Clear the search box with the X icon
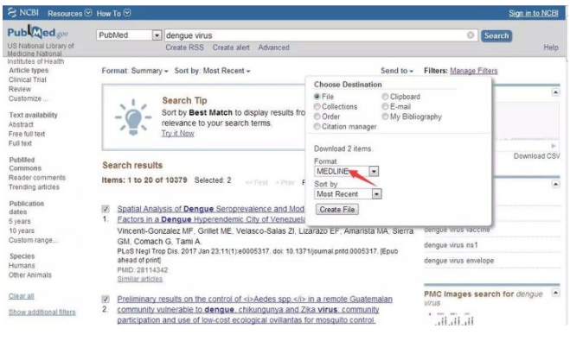The height and width of the screenshot is (341, 570). (471, 35)
